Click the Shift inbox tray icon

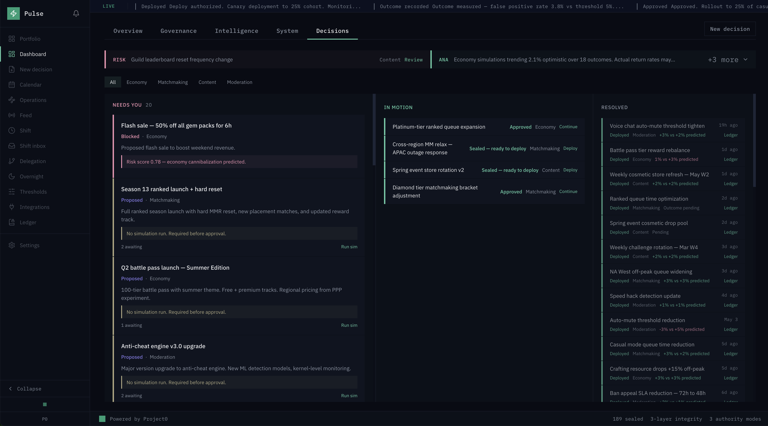tap(12, 146)
